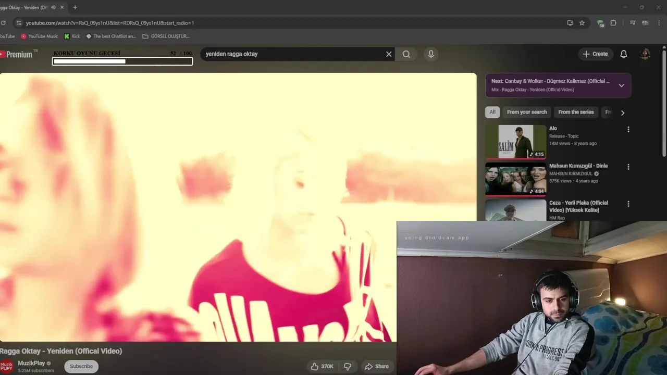Viewport: 667px width, 375px height.
Task: Mute the tab via speaker icon
Action: click(x=53, y=7)
